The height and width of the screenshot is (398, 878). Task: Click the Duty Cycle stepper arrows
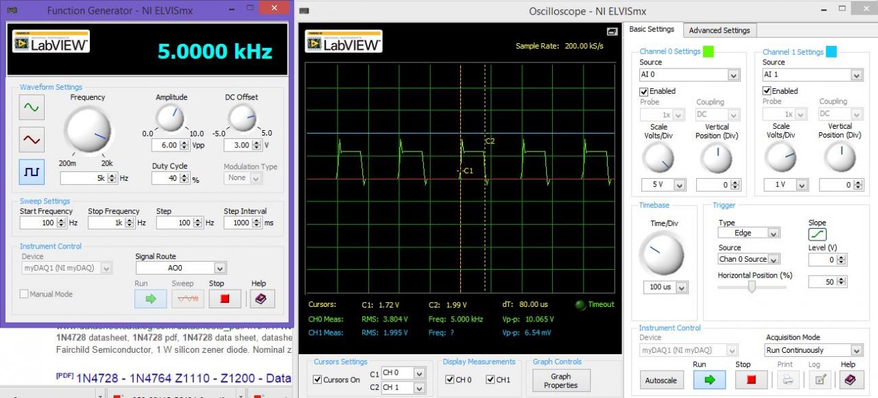(184, 178)
